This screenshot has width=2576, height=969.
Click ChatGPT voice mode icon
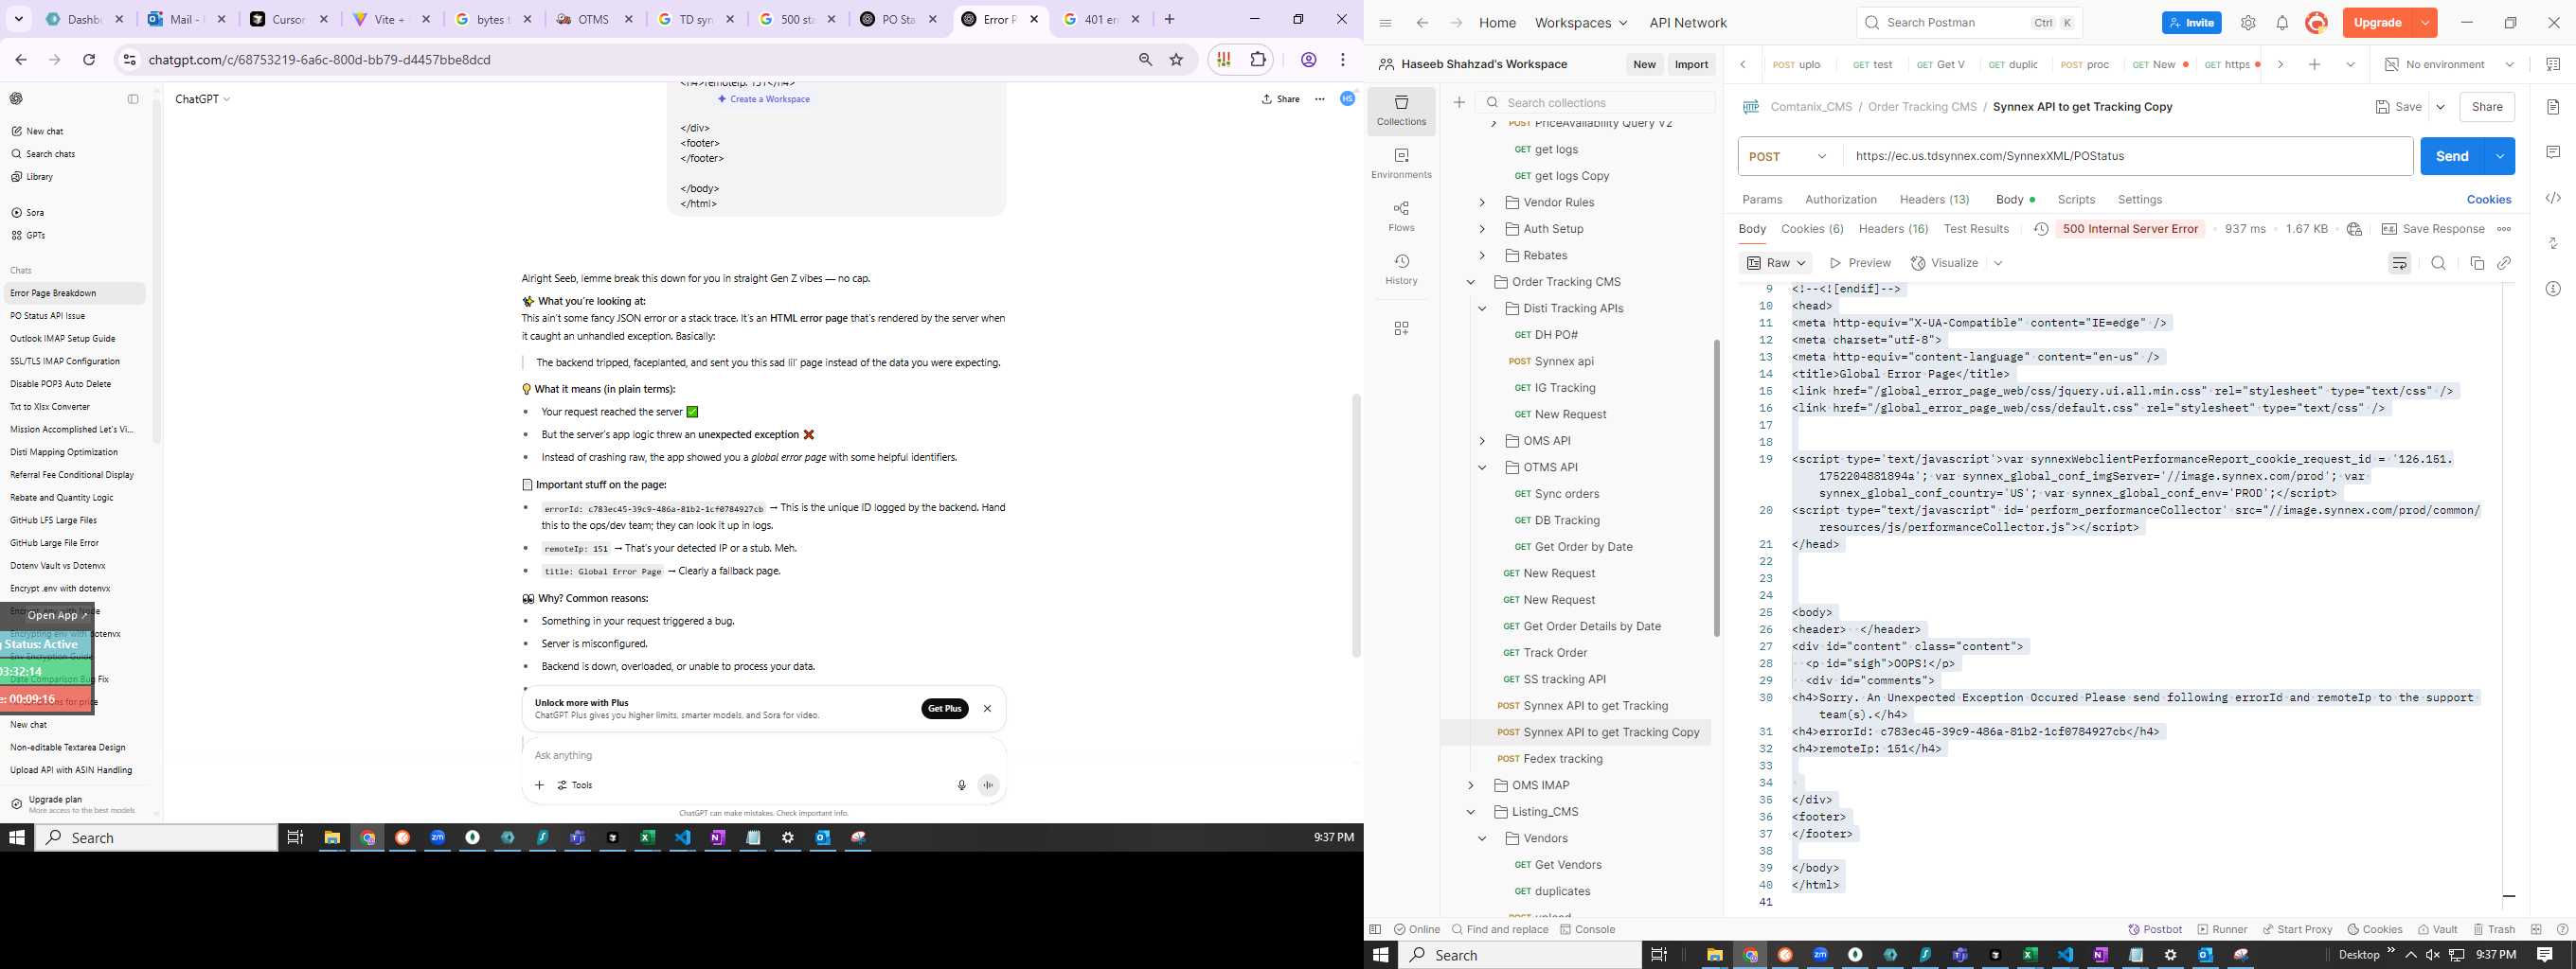988,785
